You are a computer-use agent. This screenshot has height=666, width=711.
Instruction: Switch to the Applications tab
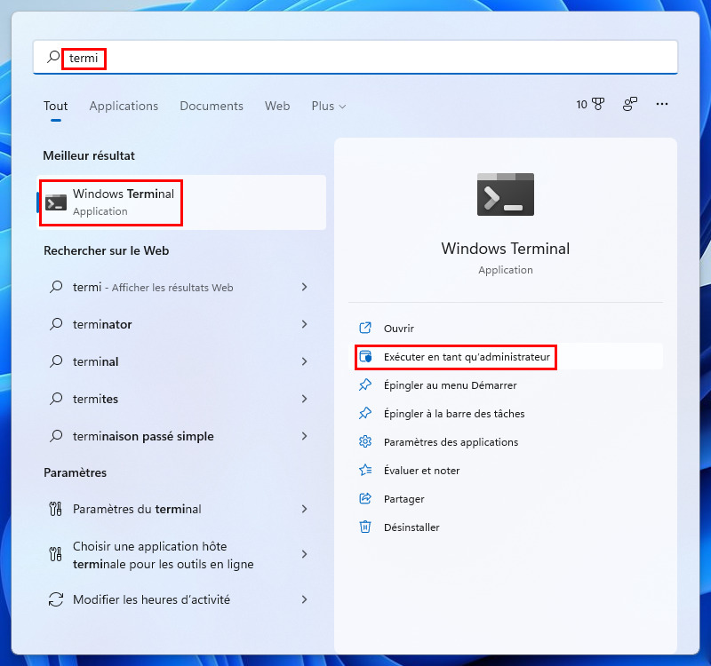[124, 106]
